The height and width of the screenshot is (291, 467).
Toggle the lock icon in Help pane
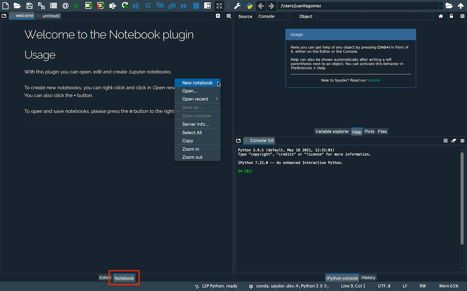(451, 16)
